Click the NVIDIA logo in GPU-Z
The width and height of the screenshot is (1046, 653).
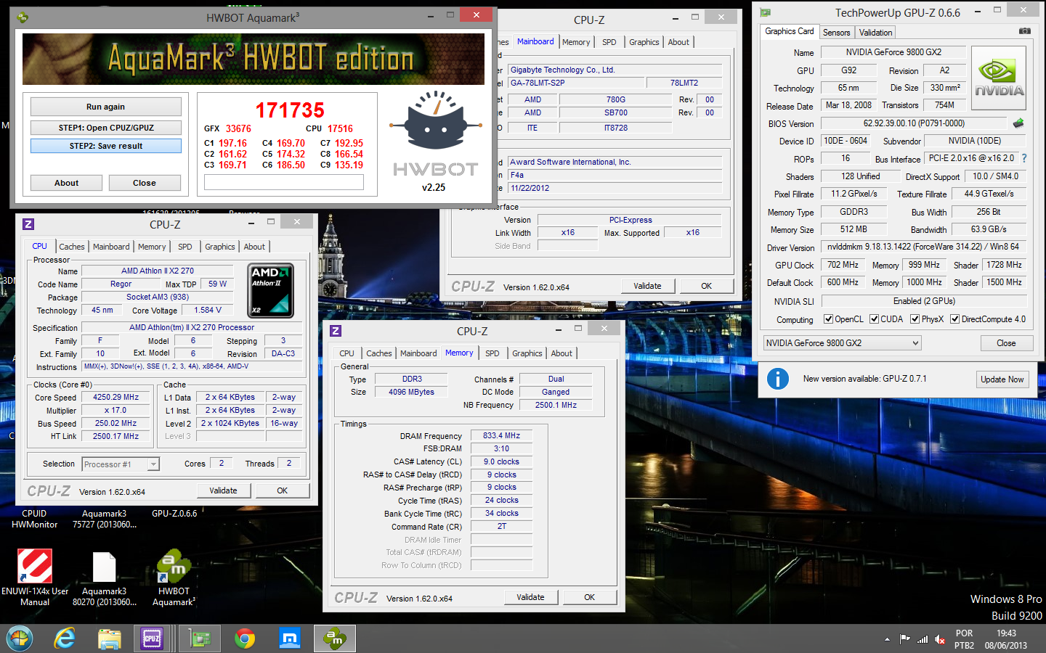pyautogui.click(x=999, y=78)
